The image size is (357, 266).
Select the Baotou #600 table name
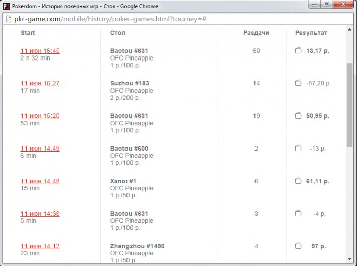(129, 149)
